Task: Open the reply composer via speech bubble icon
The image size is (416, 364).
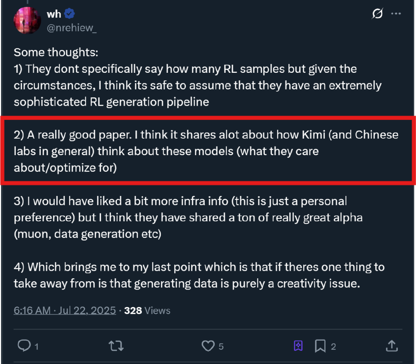Action: (x=25, y=345)
